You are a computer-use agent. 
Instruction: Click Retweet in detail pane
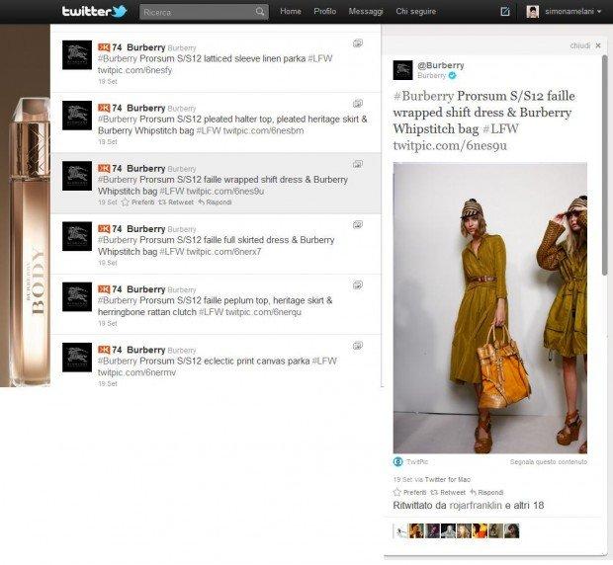[x=448, y=492]
